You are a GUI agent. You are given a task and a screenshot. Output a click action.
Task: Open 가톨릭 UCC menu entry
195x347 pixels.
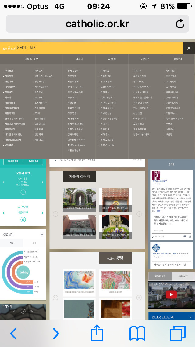click(x=40, y=108)
